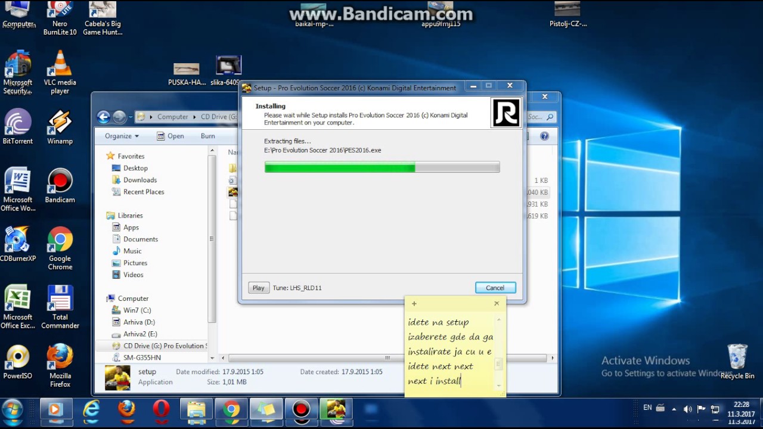The width and height of the screenshot is (763, 429).
Task: Click the volume speaker icon in the system tray
Action: [687, 409]
